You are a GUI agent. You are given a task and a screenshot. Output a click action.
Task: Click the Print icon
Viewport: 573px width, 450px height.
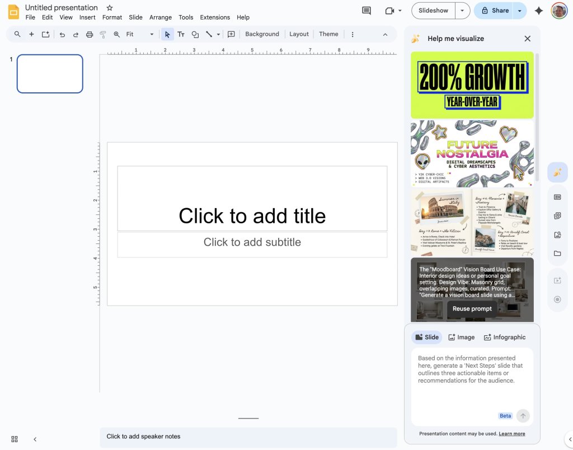(90, 34)
